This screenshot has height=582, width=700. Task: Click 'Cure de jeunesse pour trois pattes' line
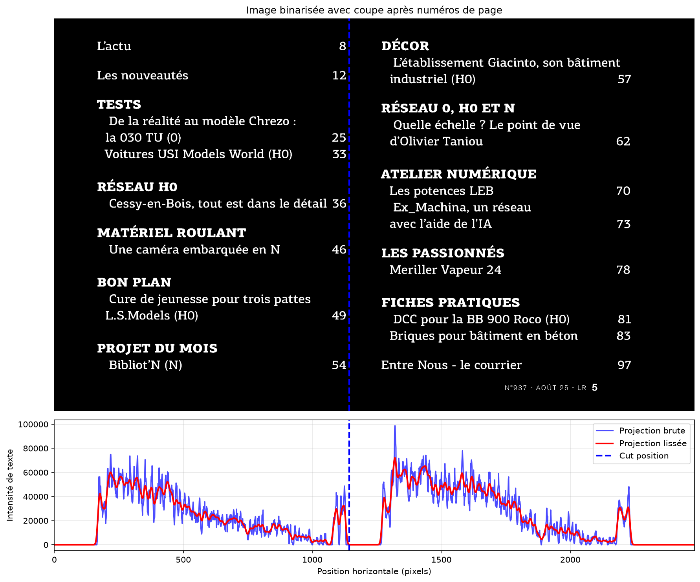[210, 299]
